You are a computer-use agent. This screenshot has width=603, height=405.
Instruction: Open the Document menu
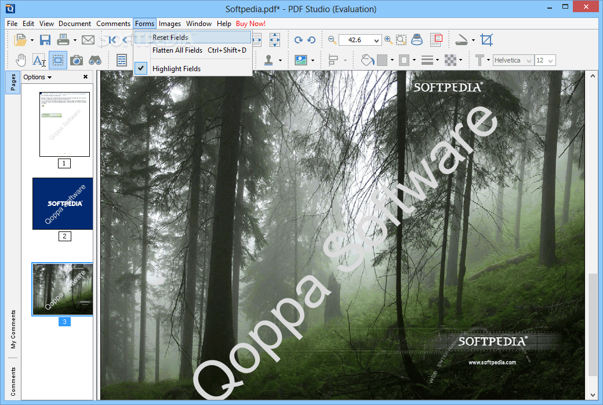(x=75, y=23)
